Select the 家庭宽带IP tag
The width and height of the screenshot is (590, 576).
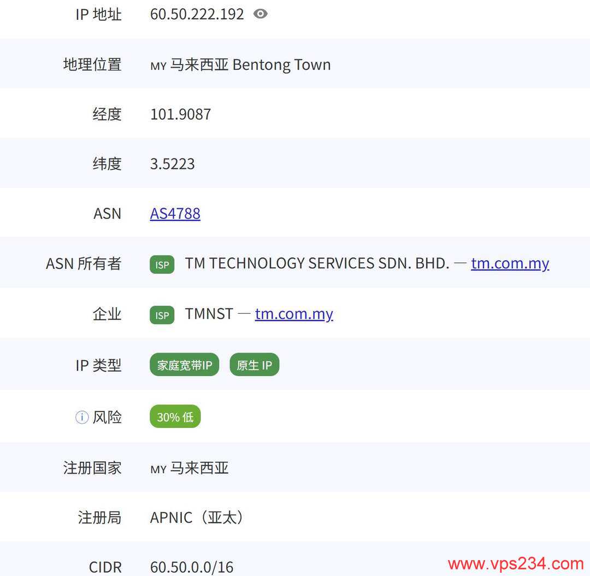click(x=184, y=365)
